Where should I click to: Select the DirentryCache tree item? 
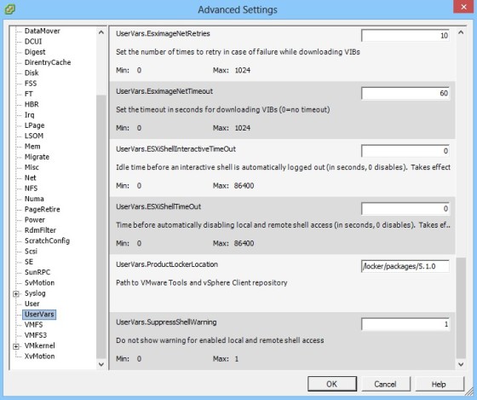[x=48, y=62]
